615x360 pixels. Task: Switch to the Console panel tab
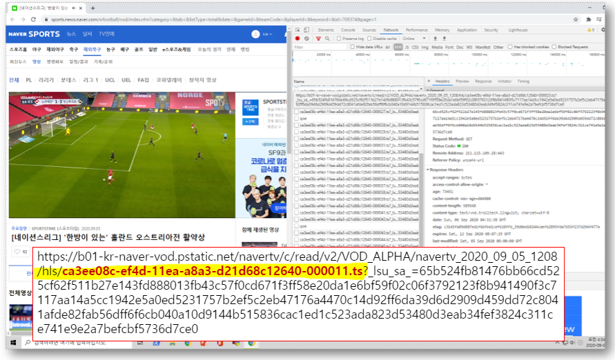pyautogui.click(x=348, y=30)
